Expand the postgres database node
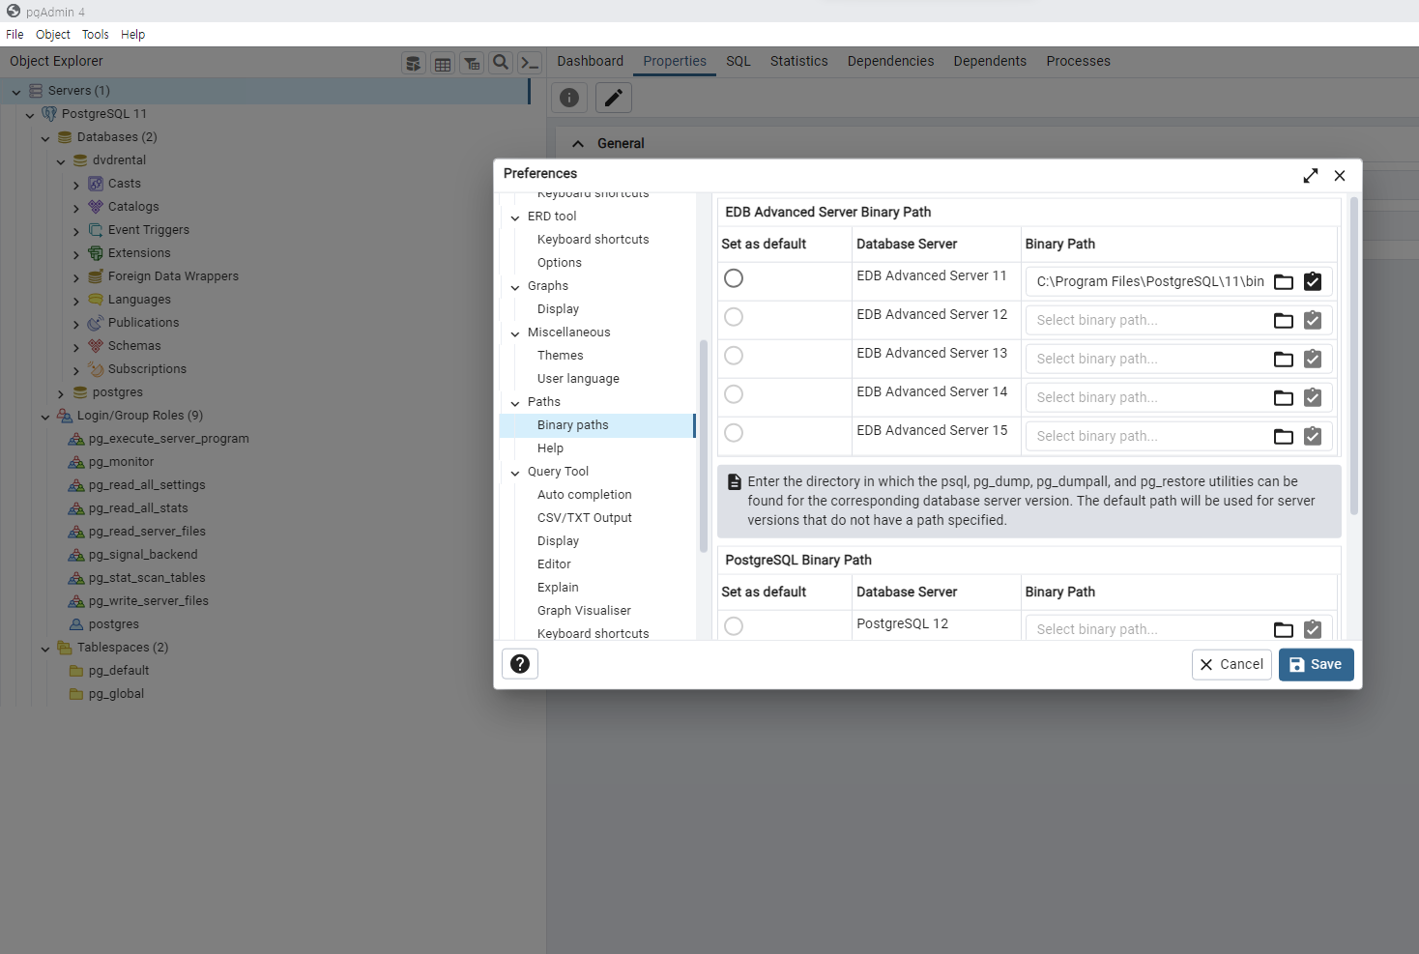 61,393
